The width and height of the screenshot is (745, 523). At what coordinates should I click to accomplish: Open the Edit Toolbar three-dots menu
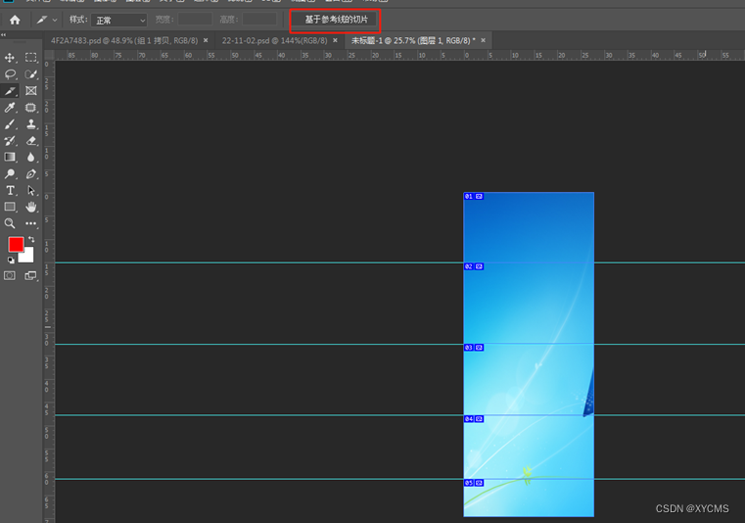pyautogui.click(x=31, y=223)
